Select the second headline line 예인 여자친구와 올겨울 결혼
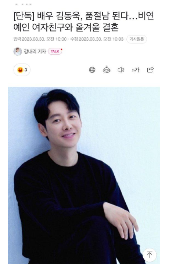This screenshot has height=272, width=183. (x=66, y=27)
